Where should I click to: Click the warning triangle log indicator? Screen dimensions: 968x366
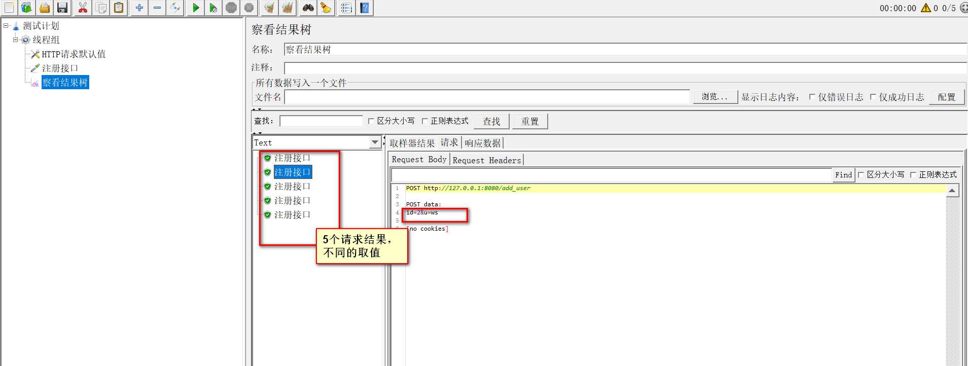pyautogui.click(x=926, y=8)
